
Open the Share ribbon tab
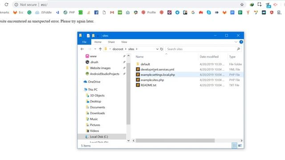(x=111, y=42)
